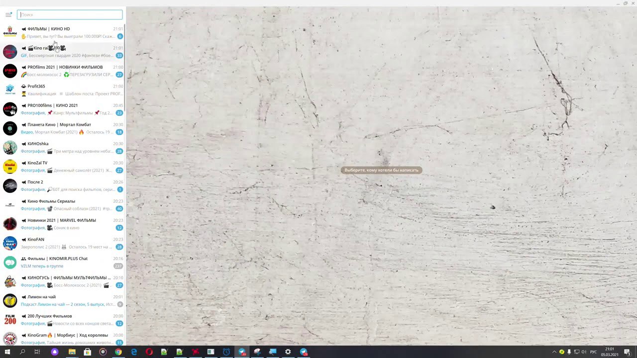The width and height of the screenshot is (637, 358).
Task: Click the unread badge 237 on KINOMIR.PLUS Chat
Action: pyautogui.click(x=118, y=266)
